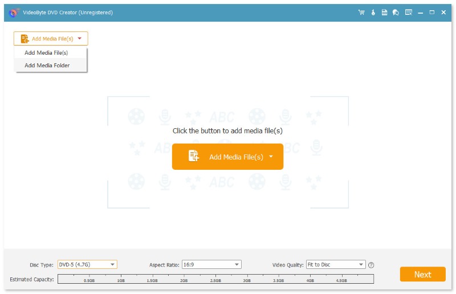The width and height of the screenshot is (456, 294).
Task: Click the arrow on the center Add Media button
Action: tap(271, 157)
